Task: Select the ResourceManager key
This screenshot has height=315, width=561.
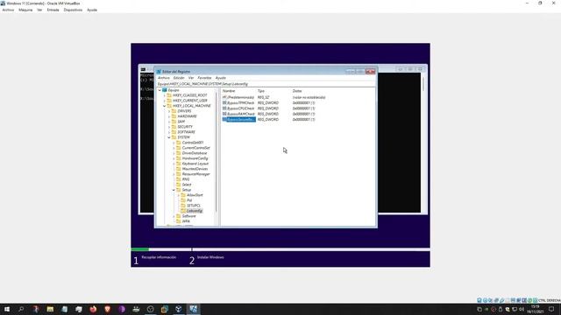Action: pyautogui.click(x=195, y=174)
